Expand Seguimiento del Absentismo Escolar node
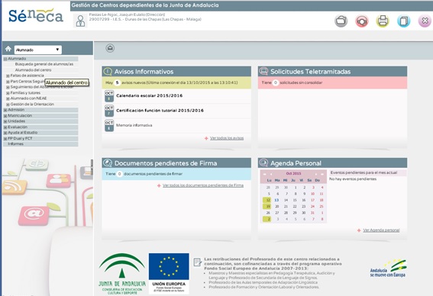 8,87
